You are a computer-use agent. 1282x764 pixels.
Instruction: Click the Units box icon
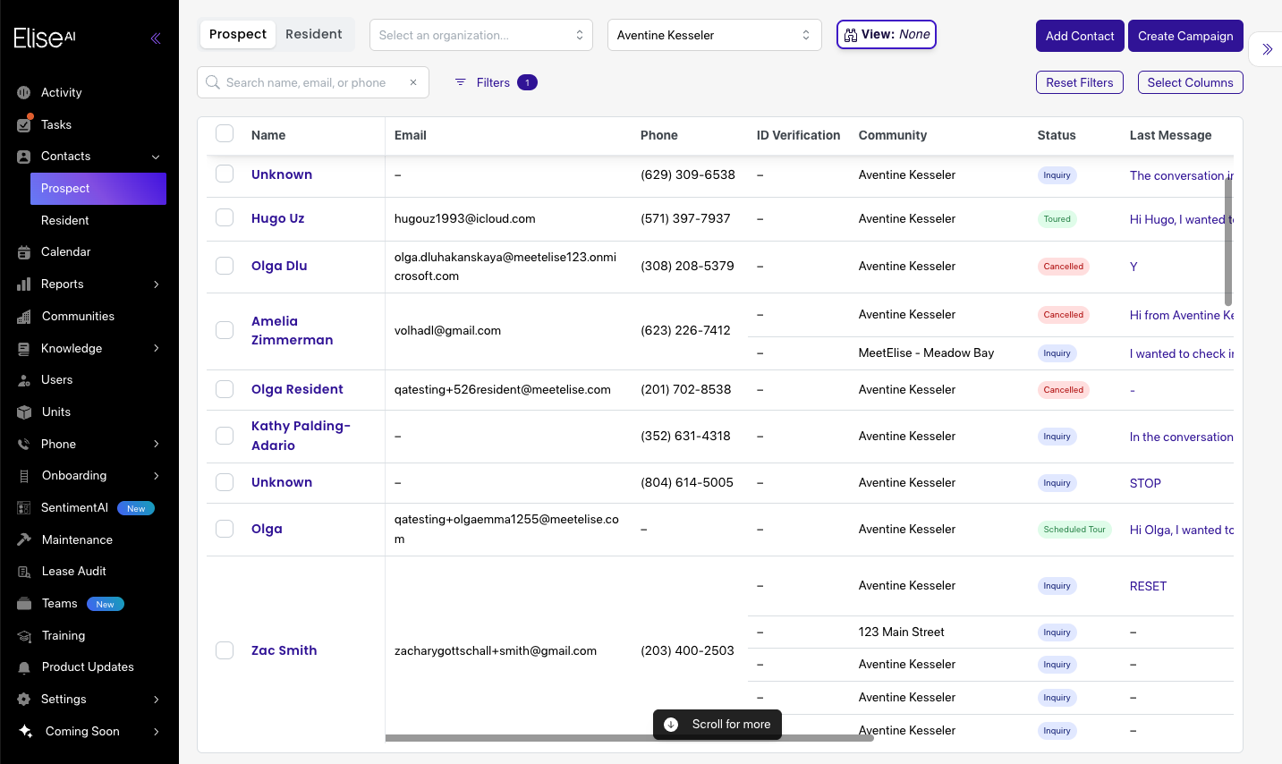tap(24, 412)
